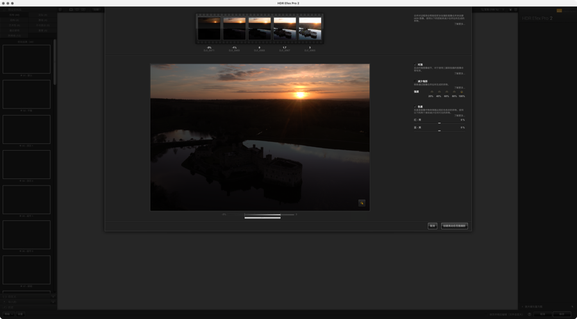The image size is (577, 319).
Task: Select the darkest -3⅓ exposure thumbnail
Action: click(209, 28)
